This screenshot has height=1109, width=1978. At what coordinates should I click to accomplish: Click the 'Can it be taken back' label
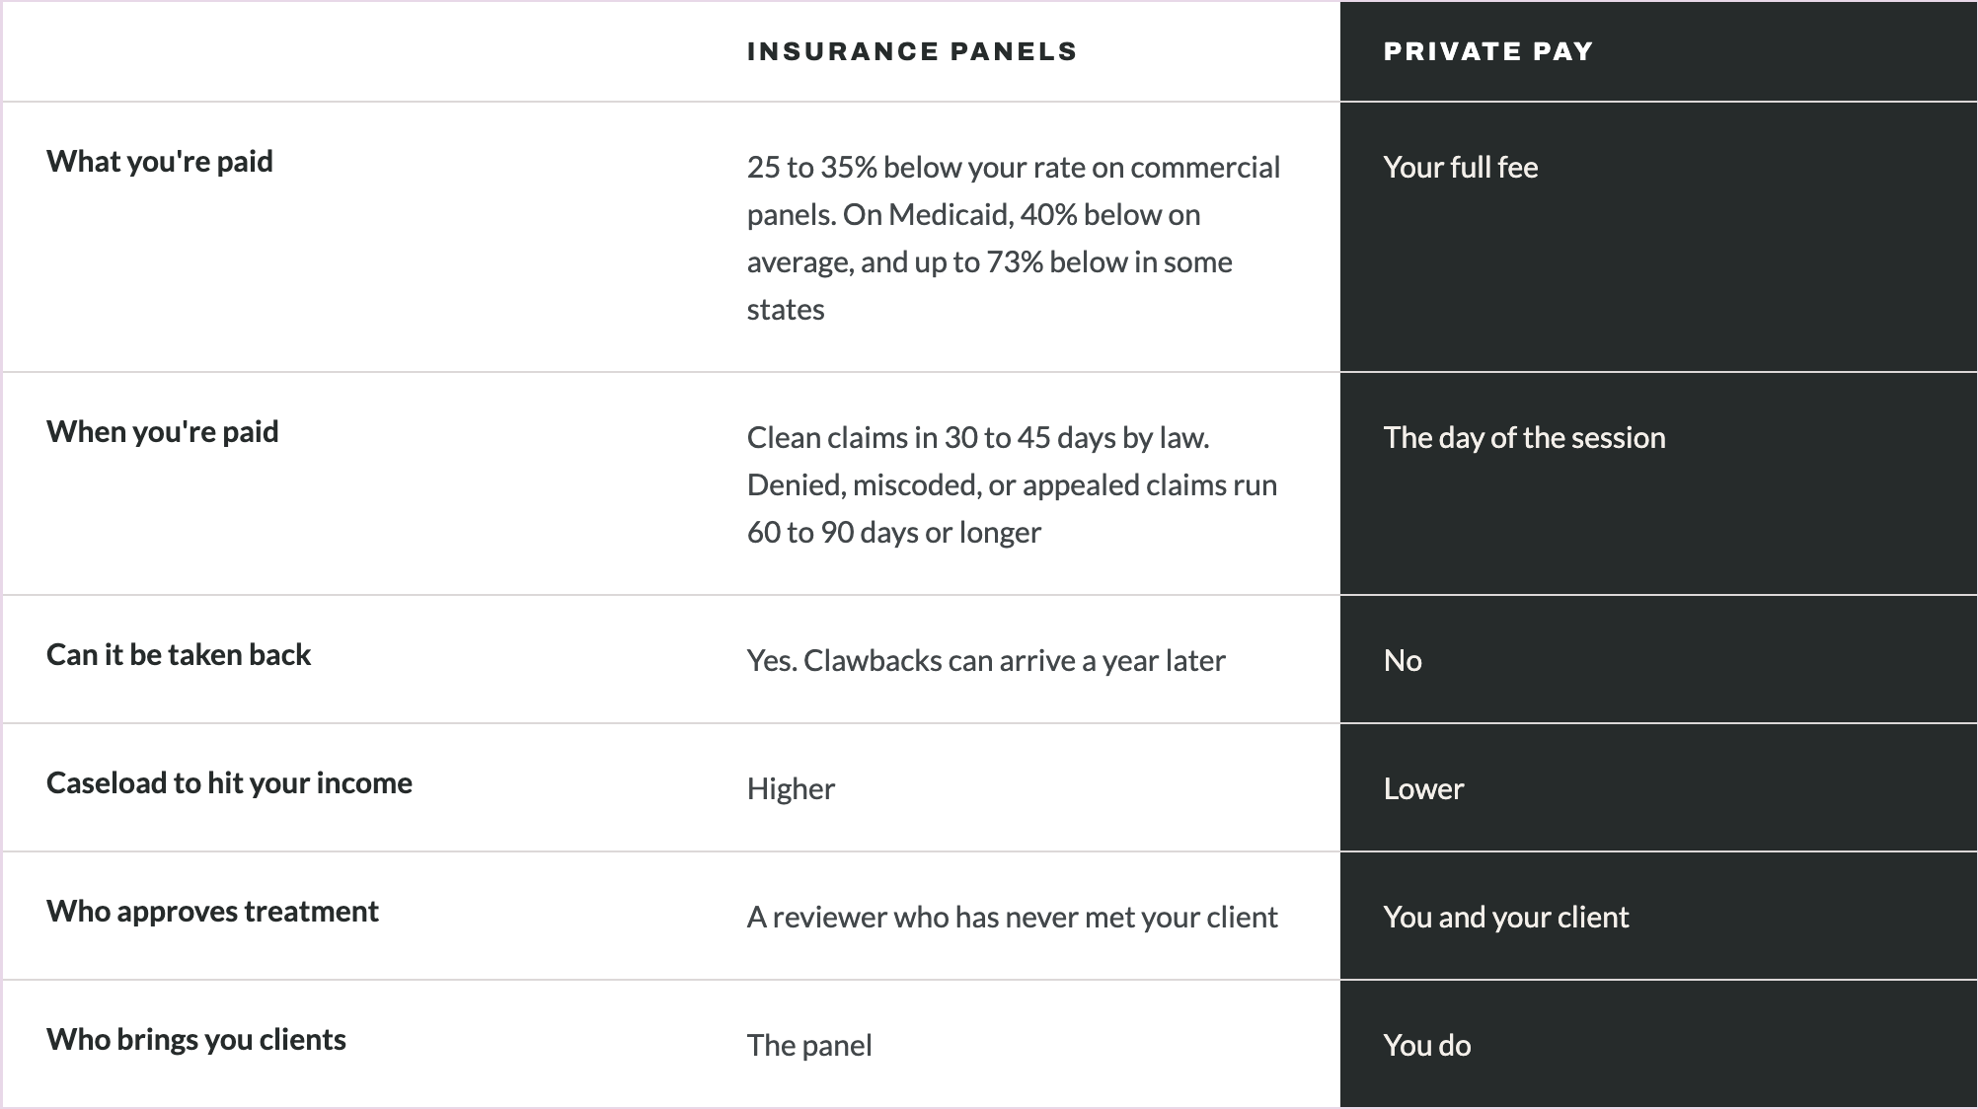tap(179, 654)
